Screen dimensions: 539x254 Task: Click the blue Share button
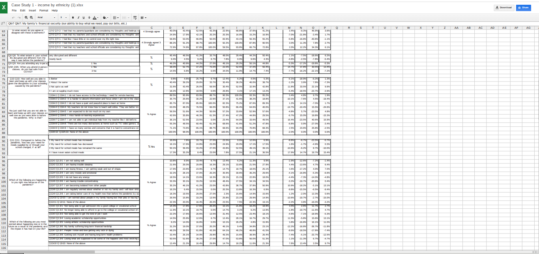point(524,7)
